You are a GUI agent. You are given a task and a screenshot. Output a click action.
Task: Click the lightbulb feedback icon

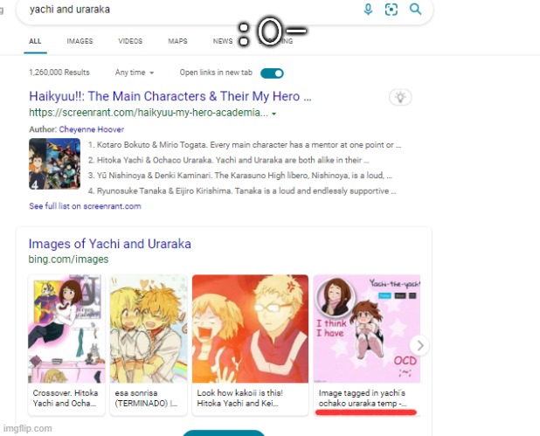[x=400, y=97]
